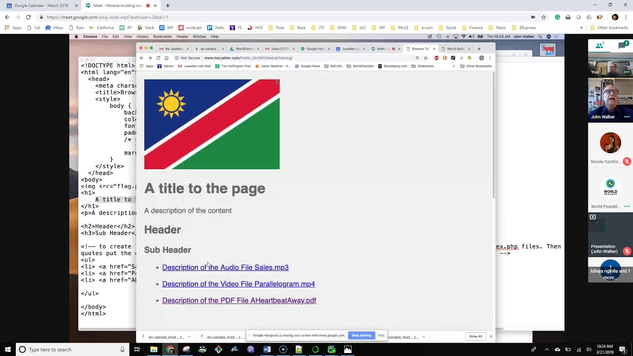Viewport: 633px width, 356px height.
Task: Open Chrome from the Windows taskbar
Action: point(170,350)
